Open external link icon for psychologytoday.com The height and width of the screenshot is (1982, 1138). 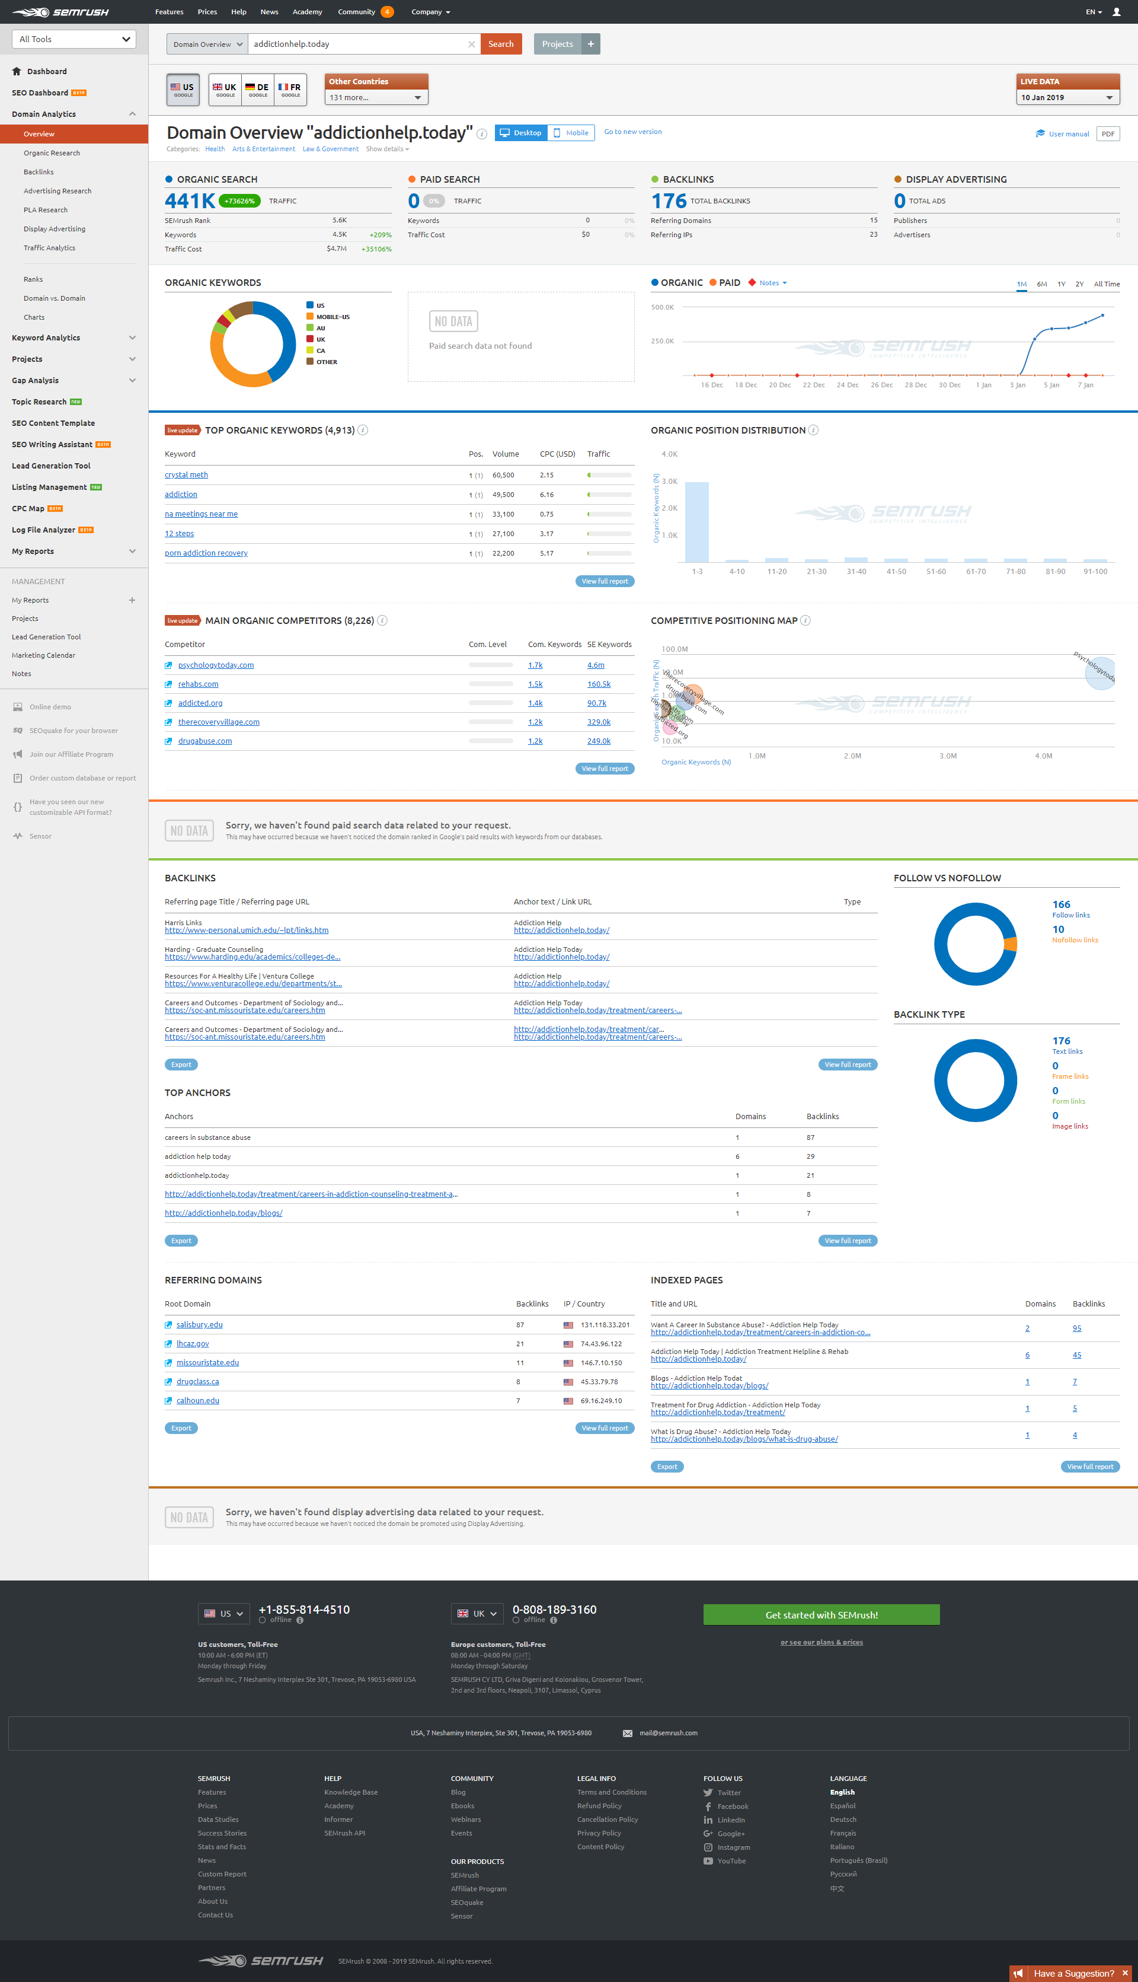pyautogui.click(x=169, y=665)
